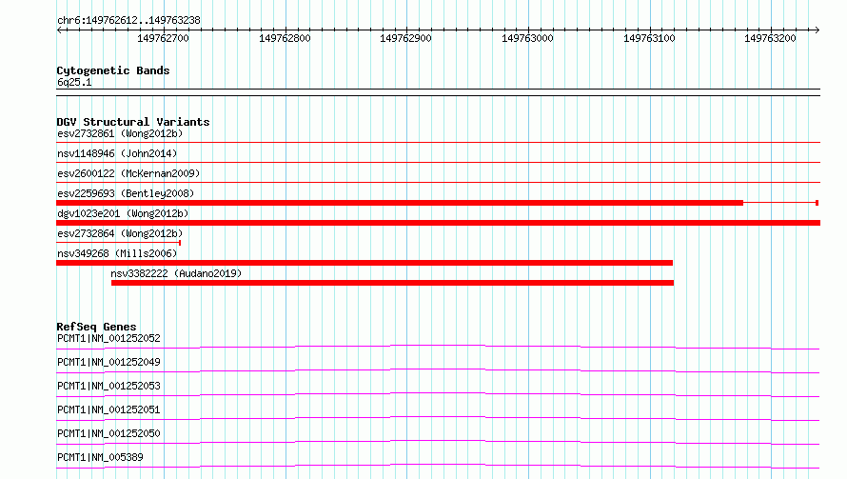Click the Cytogenetic Bands track title

point(113,70)
